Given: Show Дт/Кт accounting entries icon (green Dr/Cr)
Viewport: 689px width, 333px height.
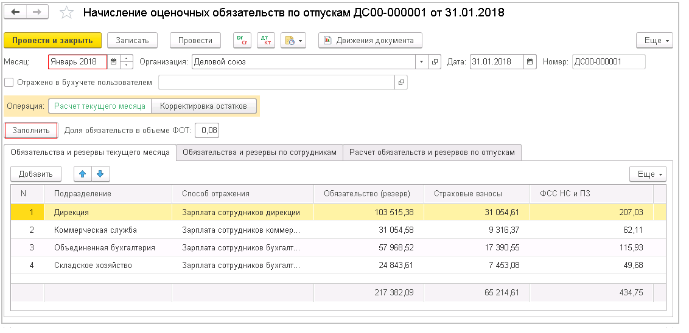Looking at the screenshot, I should (242, 40).
